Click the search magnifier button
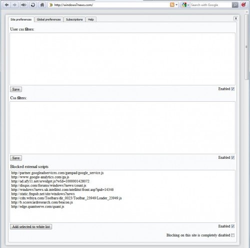Screen dimensions: 250x248 click(235, 5)
